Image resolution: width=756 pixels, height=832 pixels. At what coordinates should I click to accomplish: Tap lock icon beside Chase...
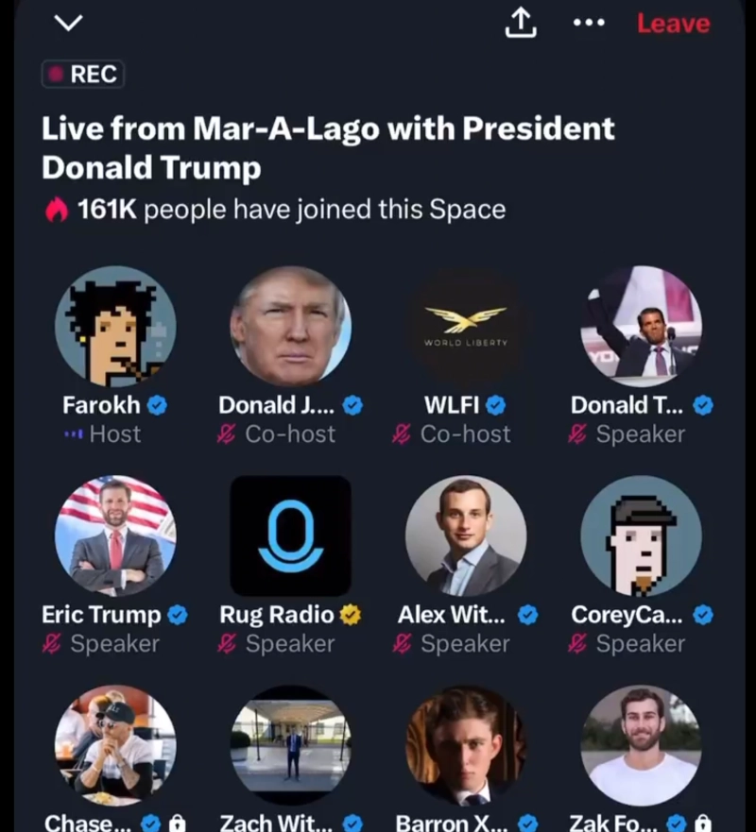(x=179, y=824)
